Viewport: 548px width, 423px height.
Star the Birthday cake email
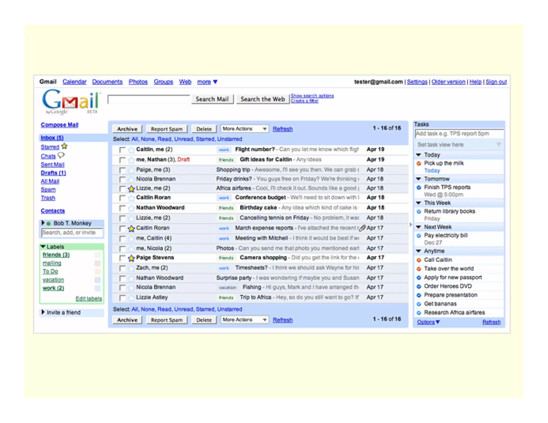tap(131, 208)
